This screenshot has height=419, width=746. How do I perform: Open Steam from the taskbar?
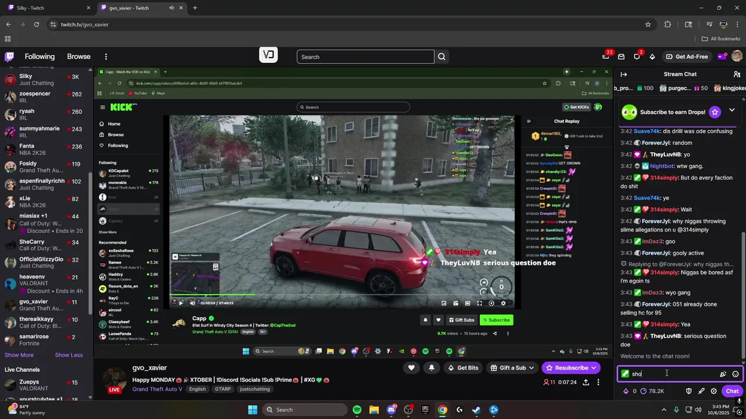coord(476,410)
